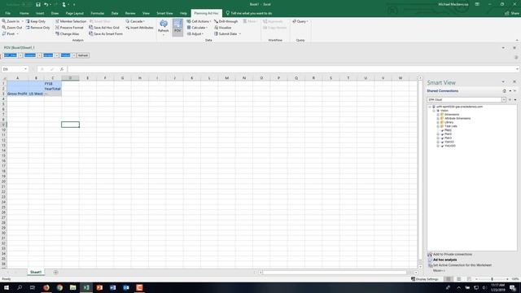
Task: Open the EPM Cloud connection dropdown
Action: tap(504, 99)
